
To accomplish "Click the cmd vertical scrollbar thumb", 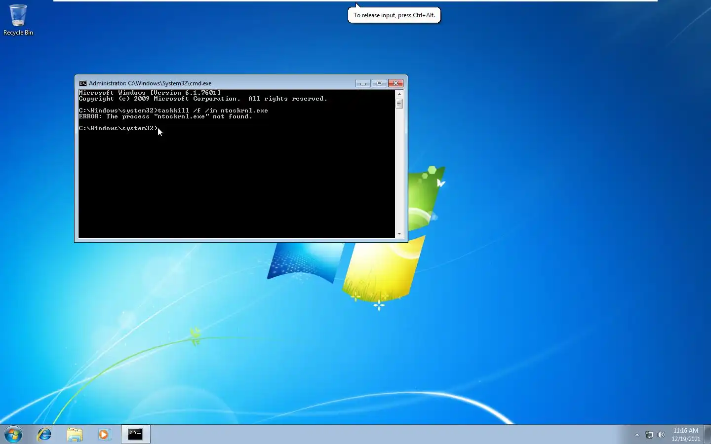I will [x=399, y=103].
